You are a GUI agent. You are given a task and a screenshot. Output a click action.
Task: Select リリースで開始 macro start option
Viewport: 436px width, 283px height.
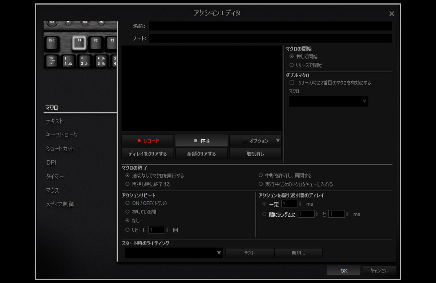(291, 65)
